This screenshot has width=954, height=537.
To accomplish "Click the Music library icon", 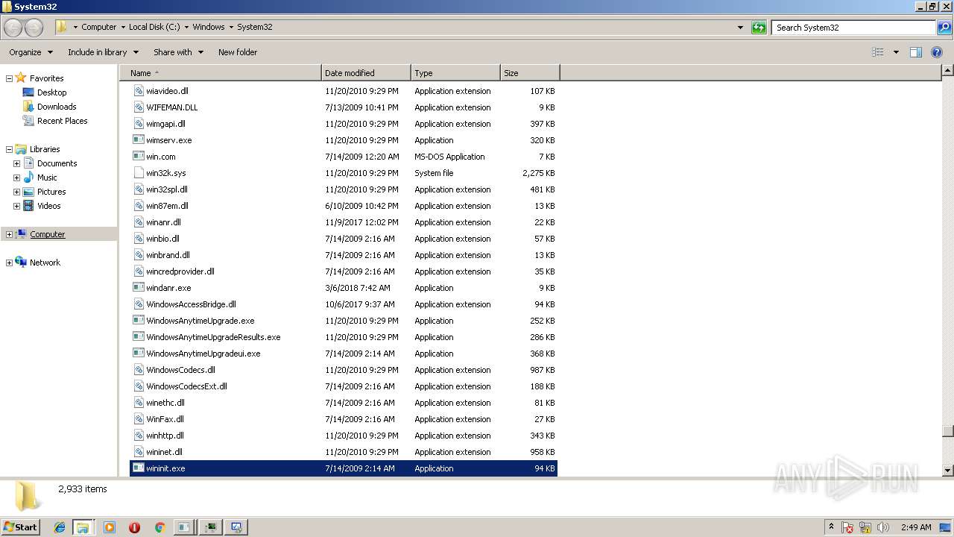I will click(x=28, y=178).
